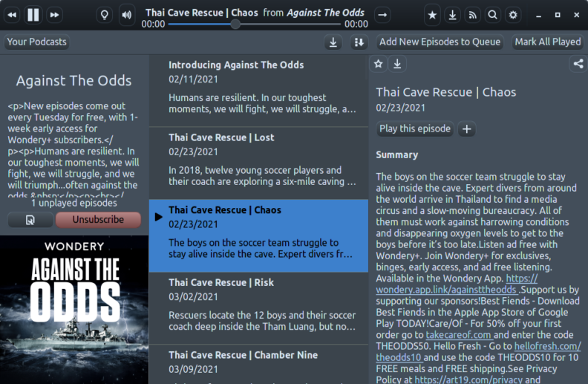588x384 pixels.
Task: Open art19.com/privacy link
Action: [x=468, y=380]
